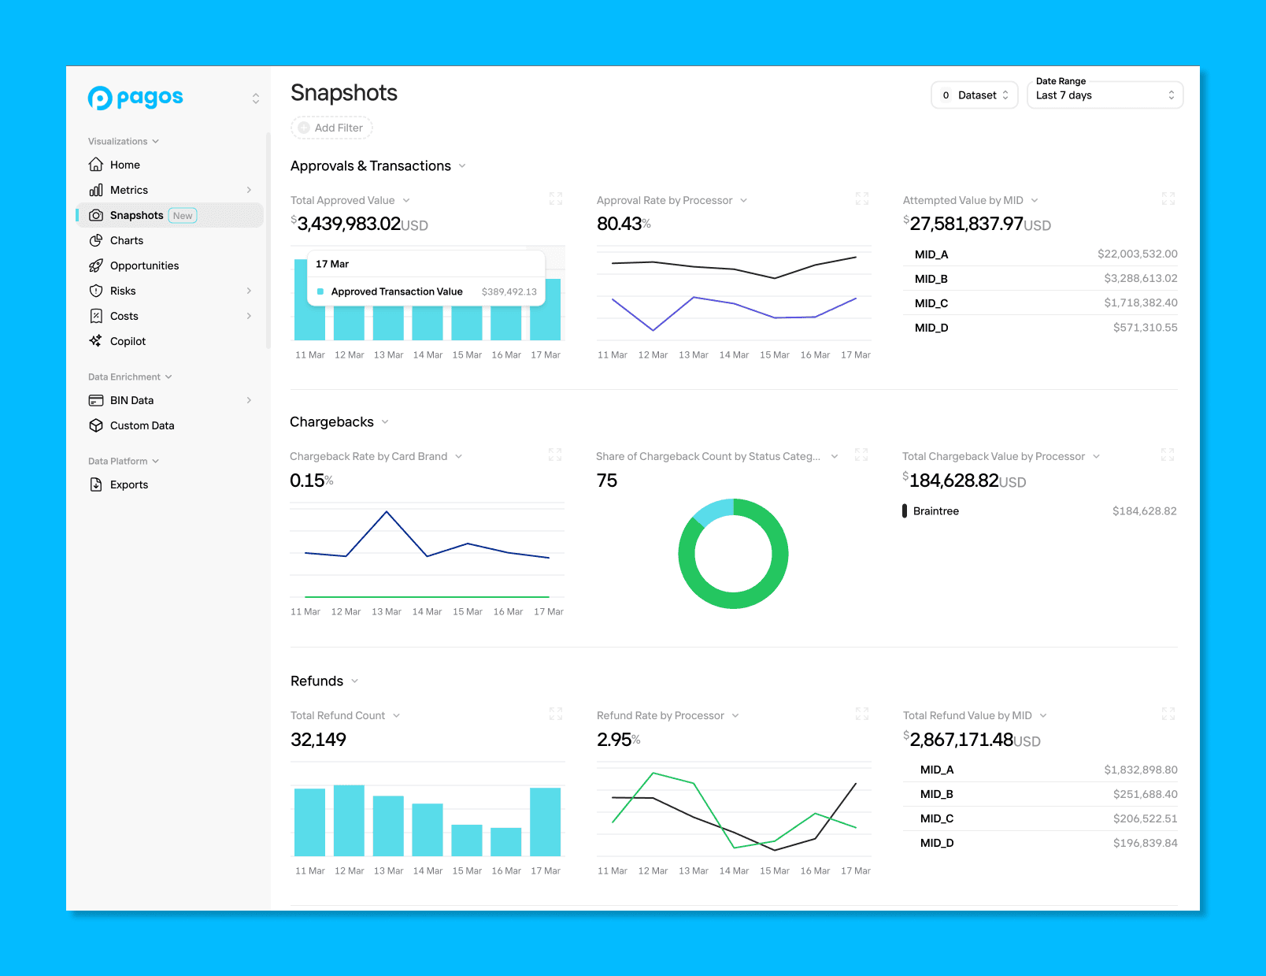This screenshot has width=1266, height=976.
Task: Open the Approval Rate by Processor metric dropdown
Action: (743, 201)
